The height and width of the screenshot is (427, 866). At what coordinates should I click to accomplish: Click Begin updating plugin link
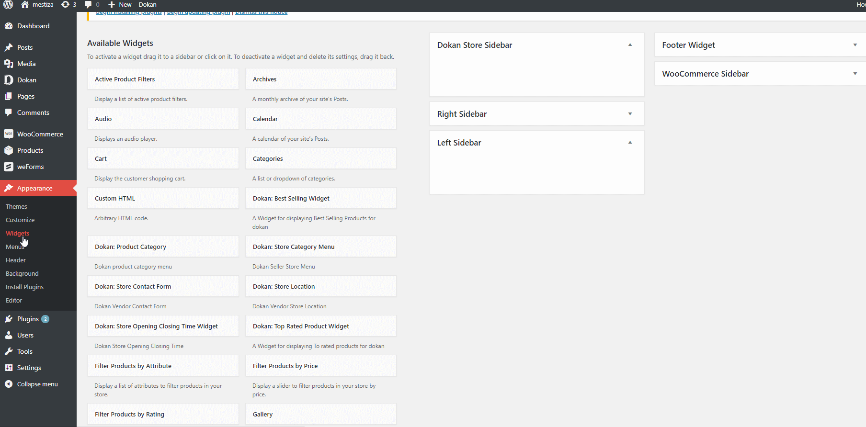[198, 13]
